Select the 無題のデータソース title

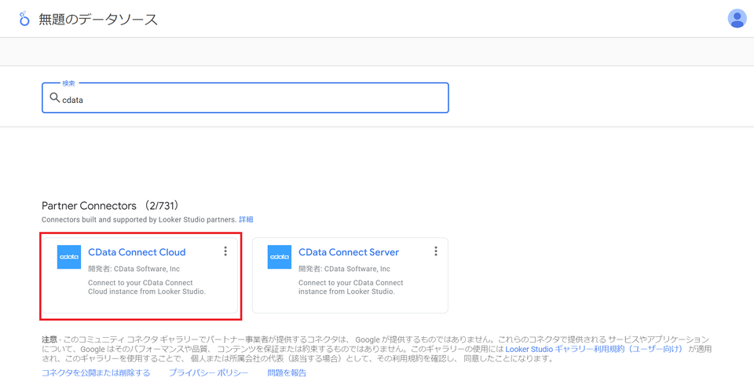(98, 20)
